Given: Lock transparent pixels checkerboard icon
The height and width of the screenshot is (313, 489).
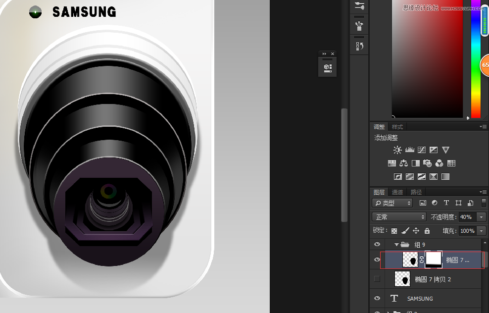Looking at the screenshot, I should coord(394,231).
